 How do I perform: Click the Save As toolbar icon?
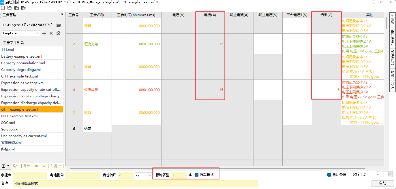pos(24,8)
